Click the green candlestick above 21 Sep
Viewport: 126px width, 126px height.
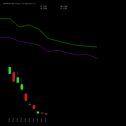point(10,70)
